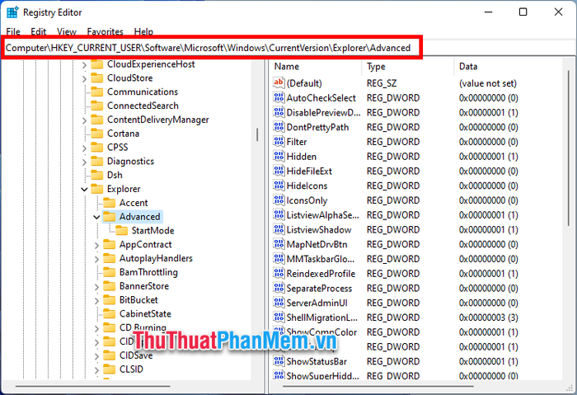Click the Hidden DWORD value icon
The height and width of the screenshot is (395, 577).
click(279, 156)
